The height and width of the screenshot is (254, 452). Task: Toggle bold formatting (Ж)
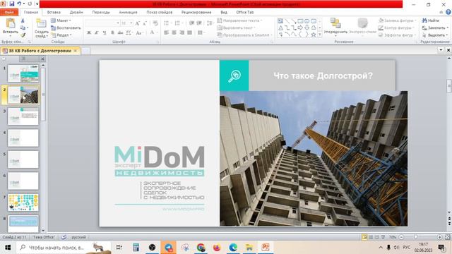coord(89,32)
